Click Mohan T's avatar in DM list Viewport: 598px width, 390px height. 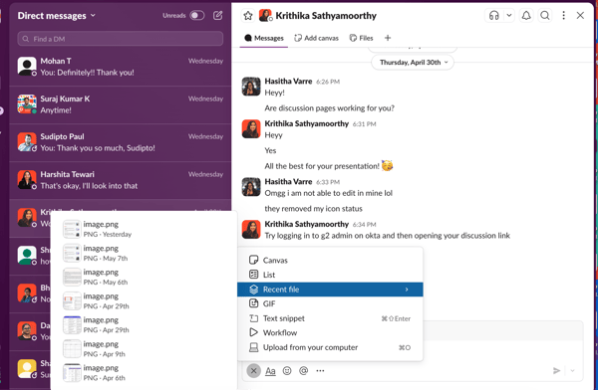coord(27,67)
